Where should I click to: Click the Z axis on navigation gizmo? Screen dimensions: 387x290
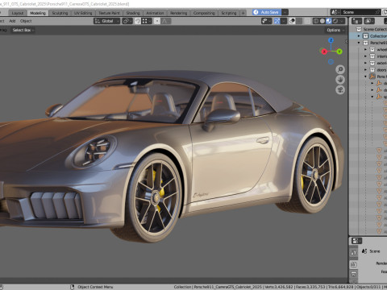[x=331, y=40]
